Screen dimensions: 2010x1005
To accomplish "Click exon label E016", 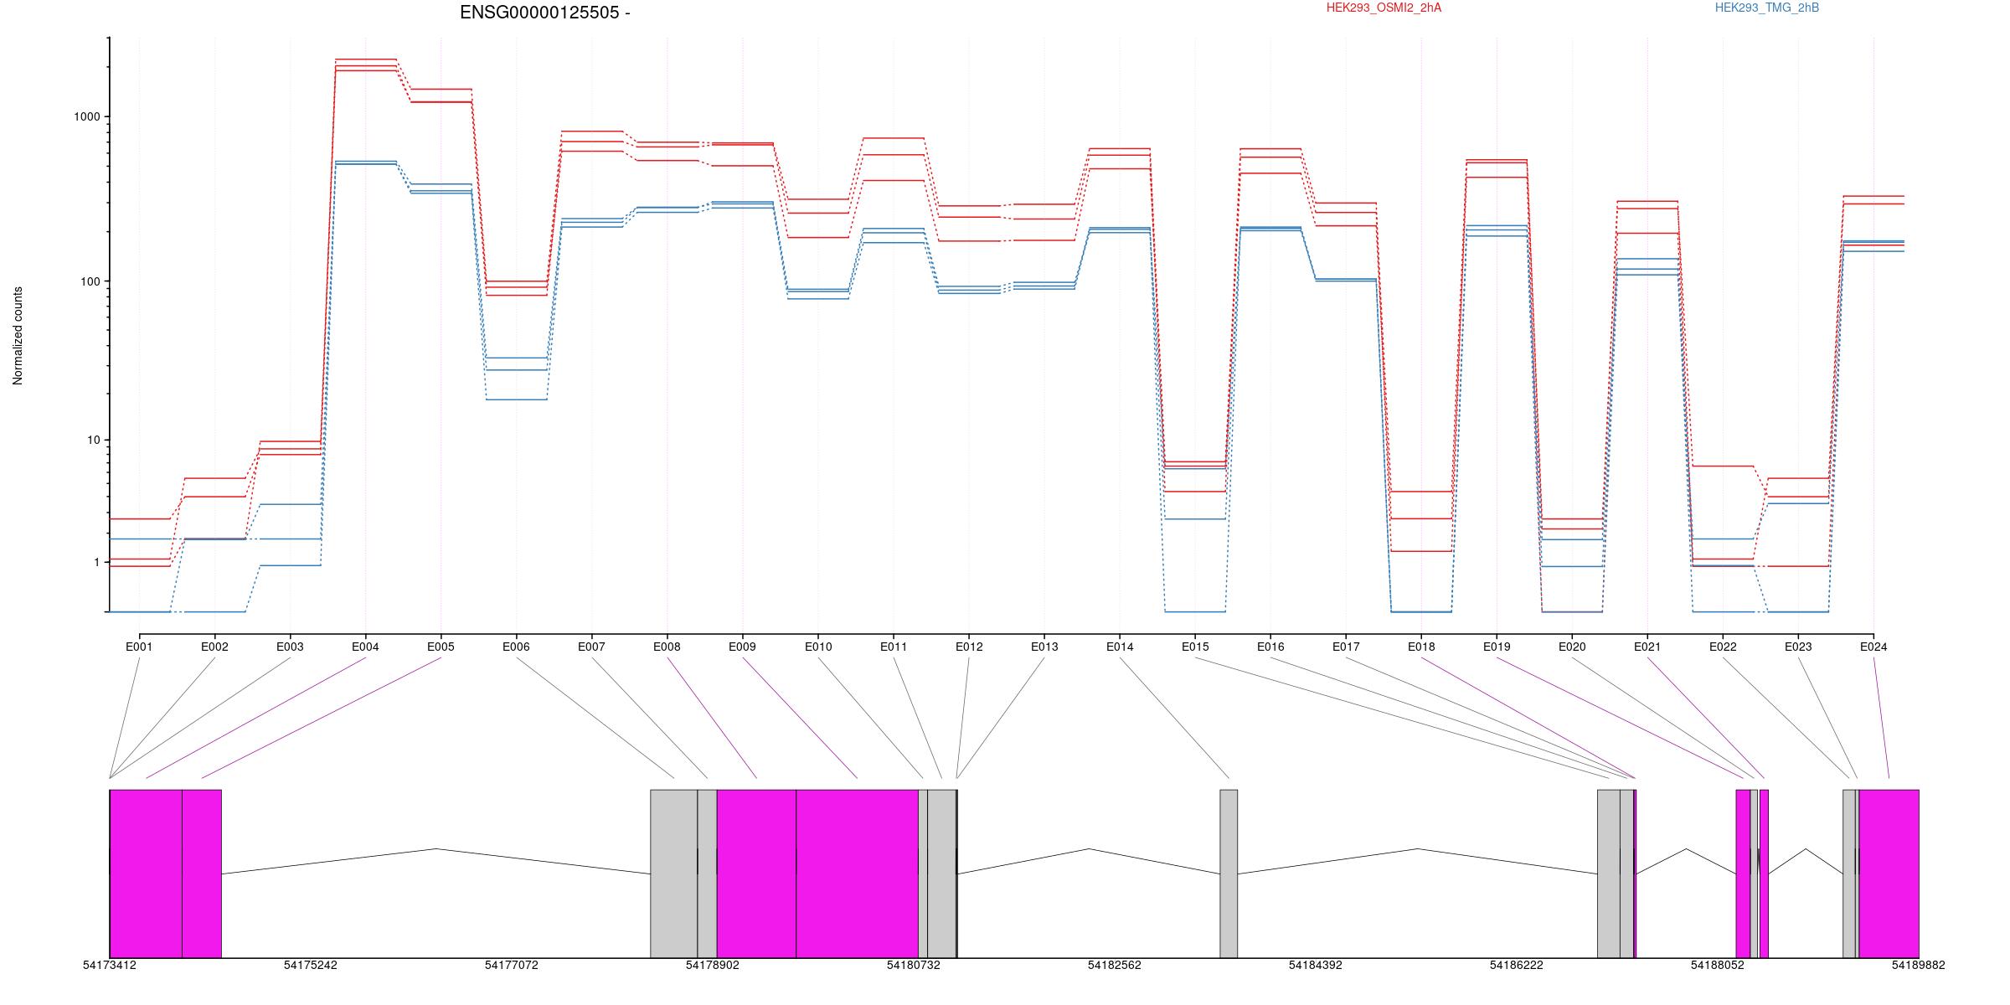I will [x=1270, y=647].
